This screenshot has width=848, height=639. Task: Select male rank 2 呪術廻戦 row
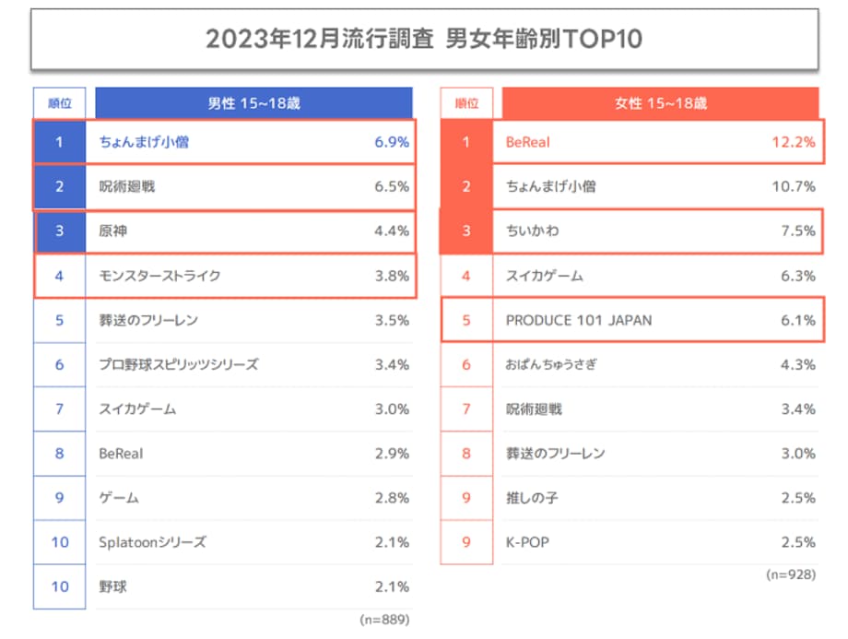click(224, 186)
